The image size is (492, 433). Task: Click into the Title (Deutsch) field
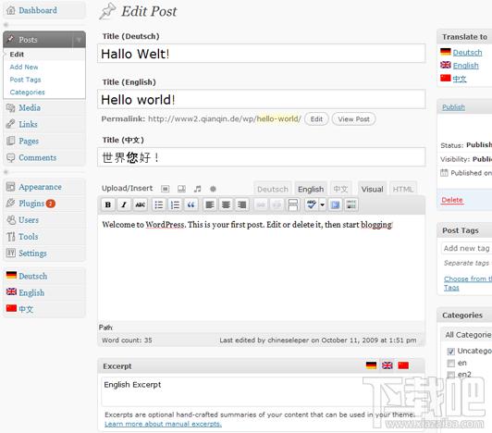coord(262,54)
